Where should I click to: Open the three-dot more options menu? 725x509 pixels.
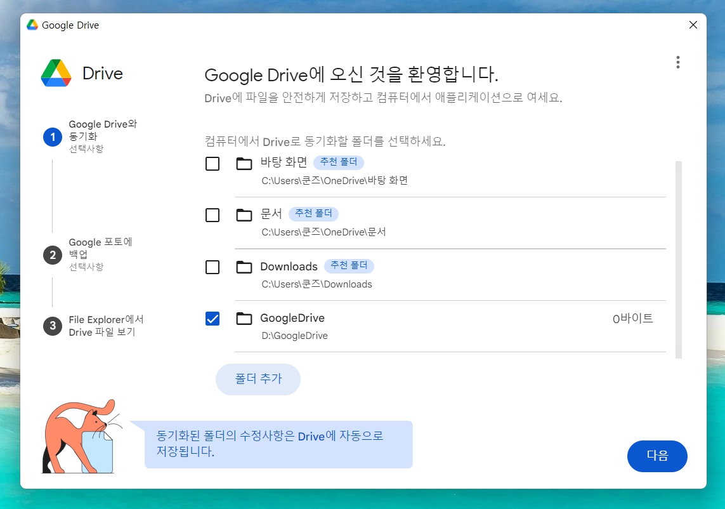[678, 62]
